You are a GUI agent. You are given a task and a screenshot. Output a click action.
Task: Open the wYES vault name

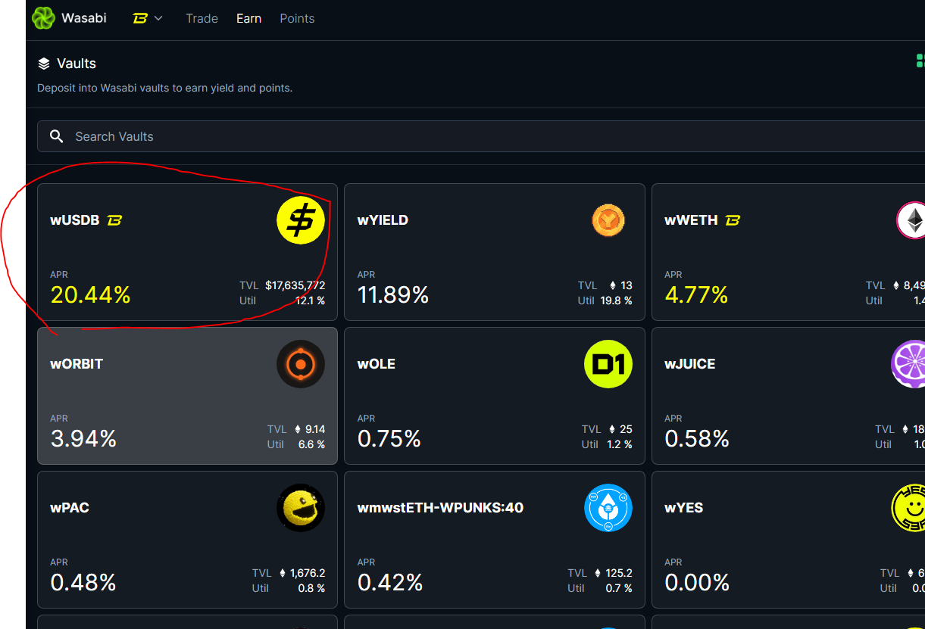(x=684, y=508)
